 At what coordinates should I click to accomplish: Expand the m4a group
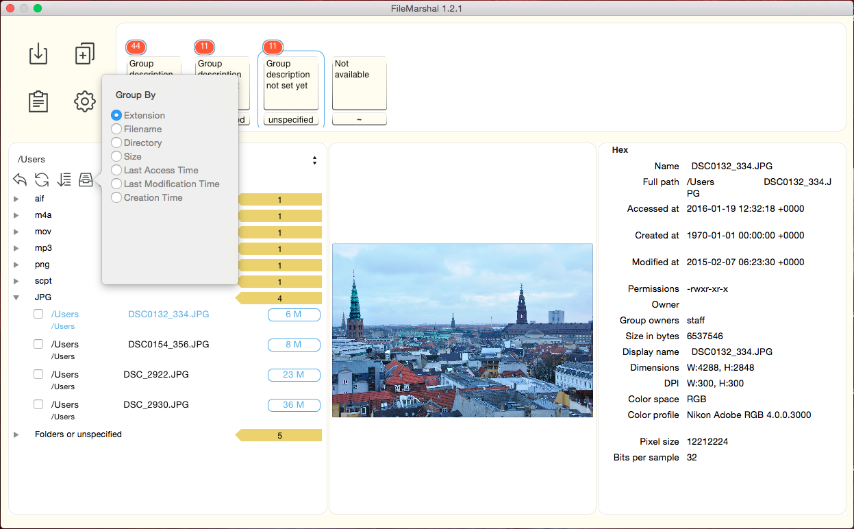pos(16,215)
